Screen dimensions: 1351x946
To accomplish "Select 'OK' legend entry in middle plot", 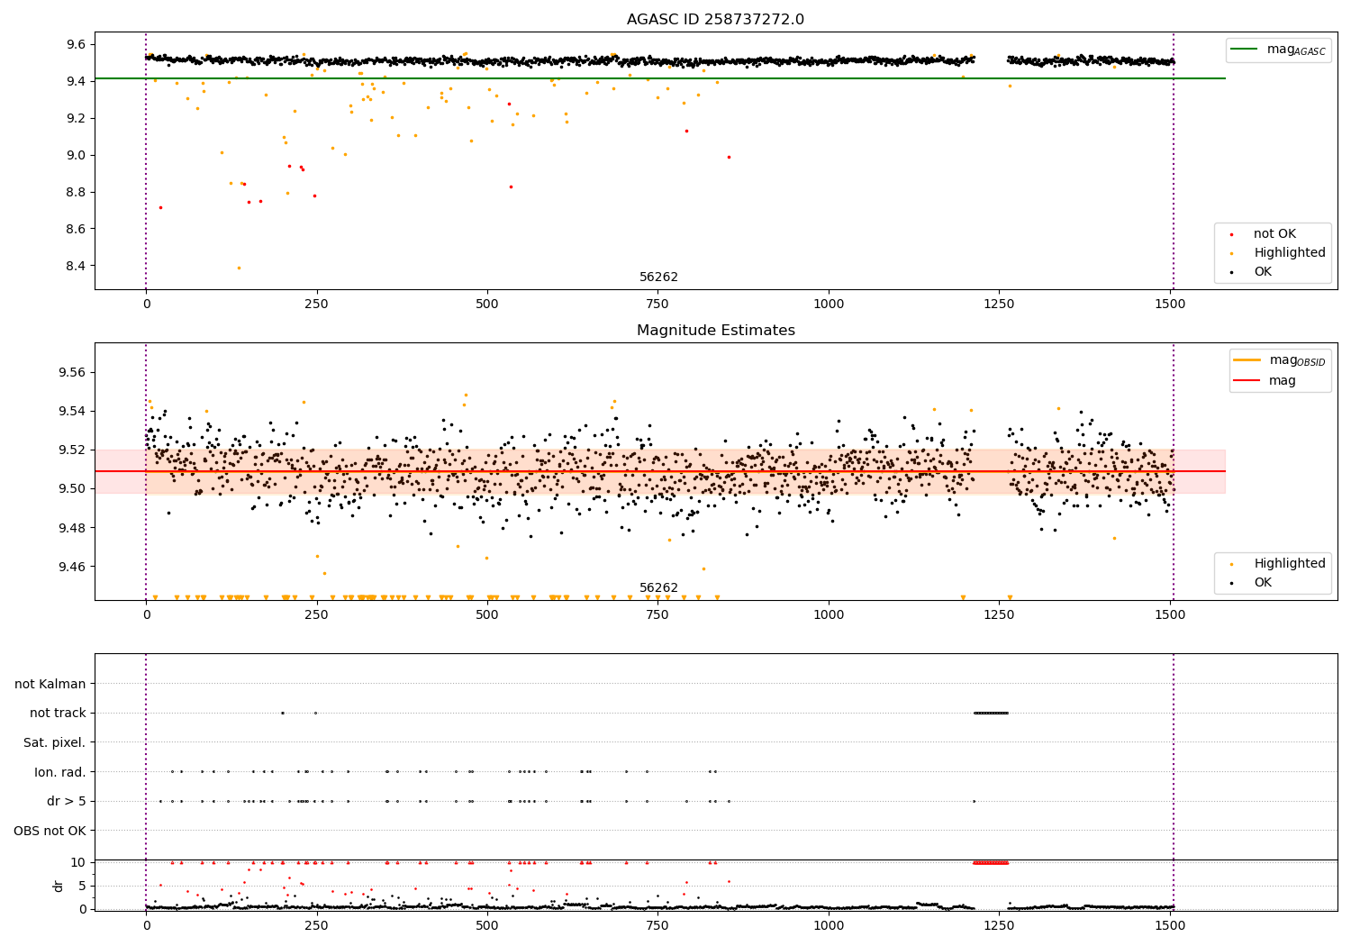I will click(1263, 583).
